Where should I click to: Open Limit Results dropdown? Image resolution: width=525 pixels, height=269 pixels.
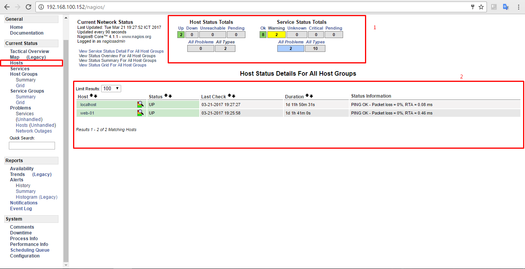click(x=111, y=88)
